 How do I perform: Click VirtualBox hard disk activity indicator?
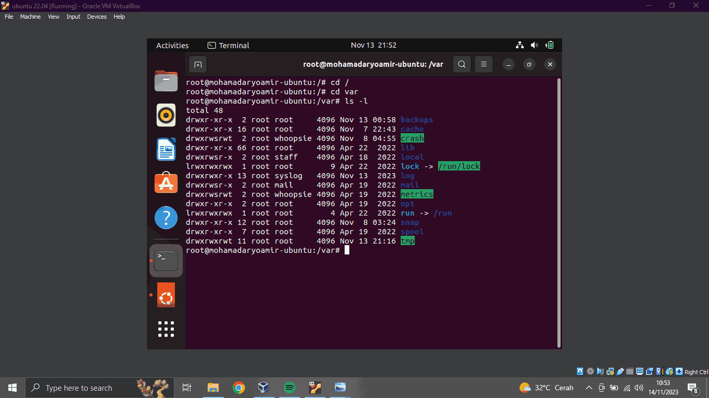580,372
